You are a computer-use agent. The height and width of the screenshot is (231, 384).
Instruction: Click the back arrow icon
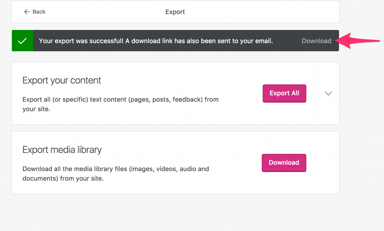pyautogui.click(x=27, y=12)
